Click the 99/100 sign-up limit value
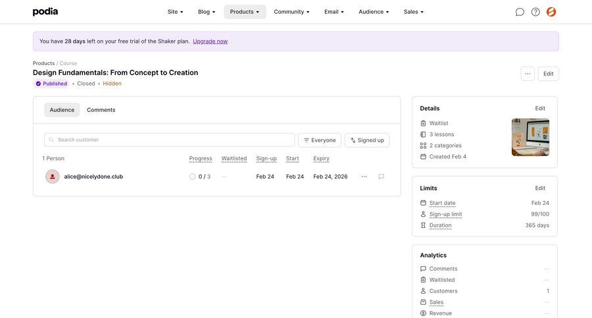The width and height of the screenshot is (592, 318). pyautogui.click(x=540, y=214)
